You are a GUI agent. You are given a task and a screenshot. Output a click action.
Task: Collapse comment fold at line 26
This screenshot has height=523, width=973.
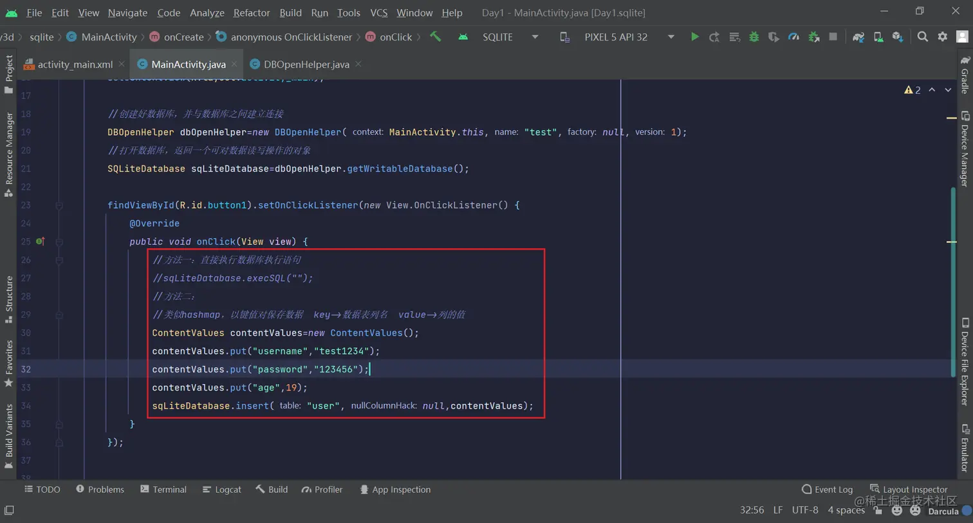59,260
